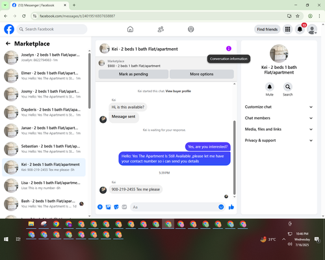
Task: Click the 908-219-2455 message bubble
Action: [136, 189]
